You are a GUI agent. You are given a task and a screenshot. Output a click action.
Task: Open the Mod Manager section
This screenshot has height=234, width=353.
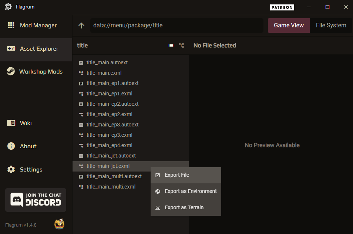tap(36, 26)
